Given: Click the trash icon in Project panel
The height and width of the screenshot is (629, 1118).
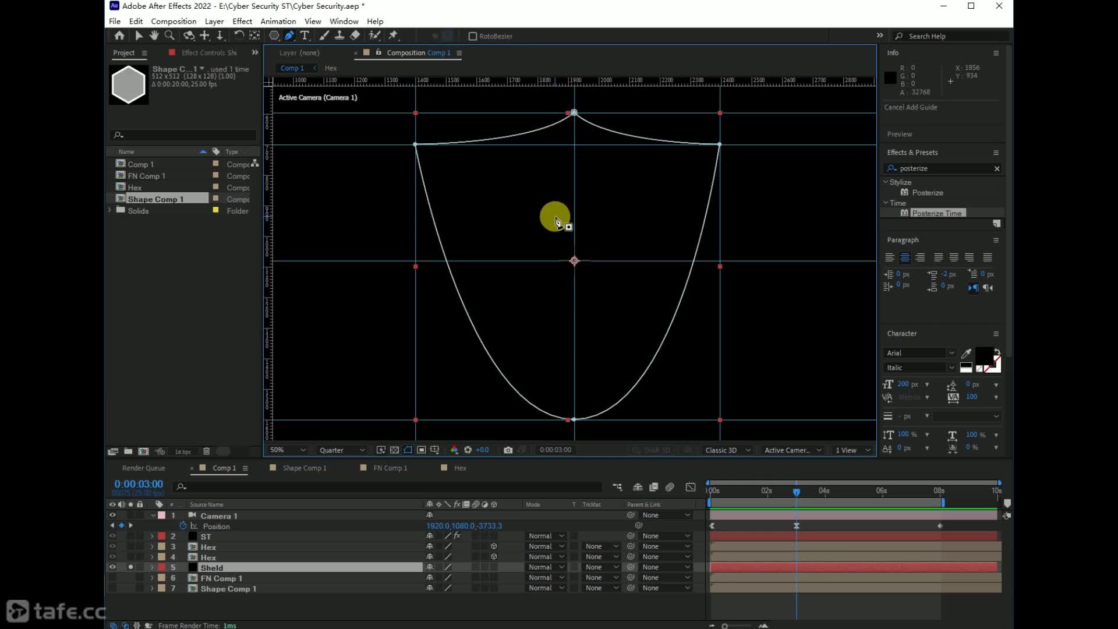Looking at the screenshot, I should pyautogui.click(x=206, y=451).
